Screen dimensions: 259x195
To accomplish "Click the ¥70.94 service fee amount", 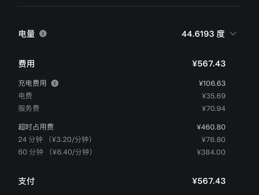I will (x=213, y=108).
